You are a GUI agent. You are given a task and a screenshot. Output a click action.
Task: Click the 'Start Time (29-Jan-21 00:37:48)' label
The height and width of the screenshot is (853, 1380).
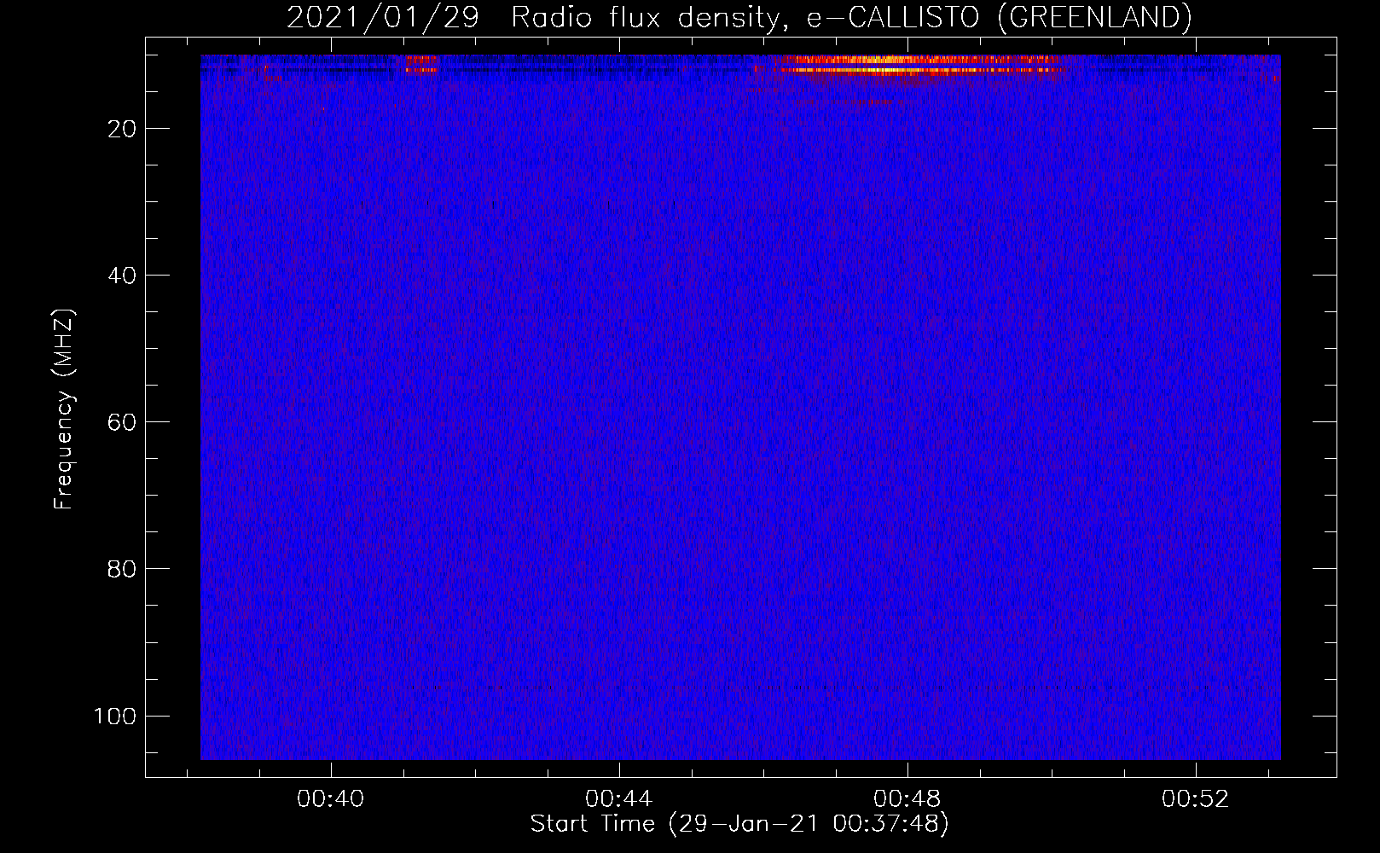739,823
